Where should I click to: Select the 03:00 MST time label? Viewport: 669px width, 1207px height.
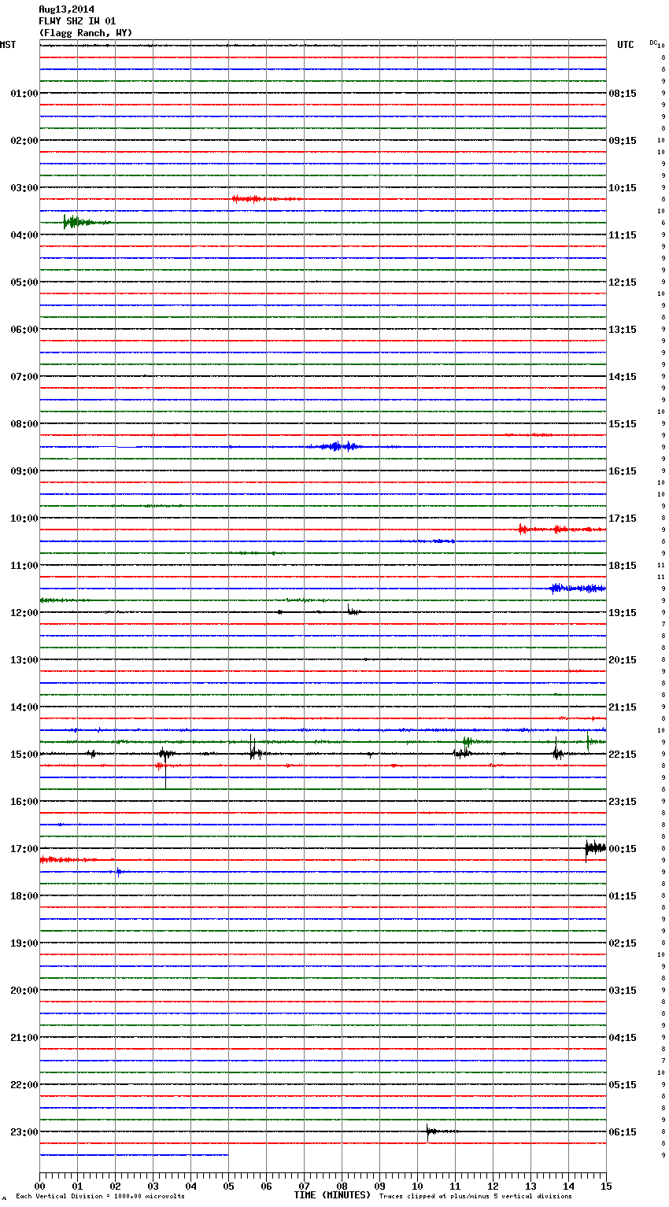24,188
